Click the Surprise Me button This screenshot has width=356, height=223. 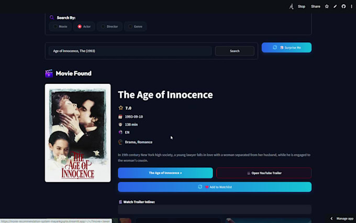point(286,48)
